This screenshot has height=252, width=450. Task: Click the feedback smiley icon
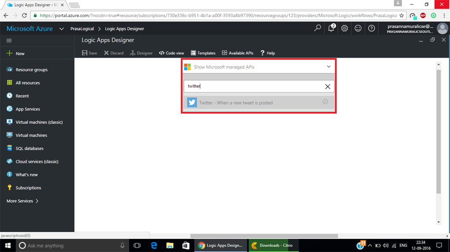point(358,28)
